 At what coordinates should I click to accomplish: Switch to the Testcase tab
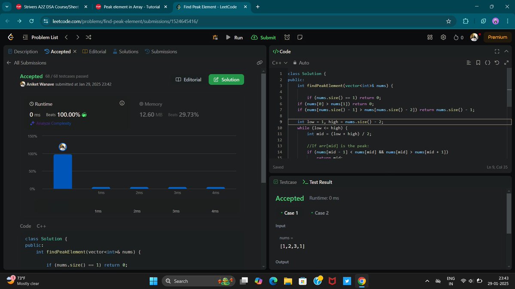pyautogui.click(x=285, y=182)
